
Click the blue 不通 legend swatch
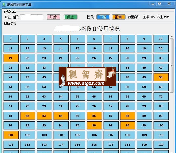103,17
